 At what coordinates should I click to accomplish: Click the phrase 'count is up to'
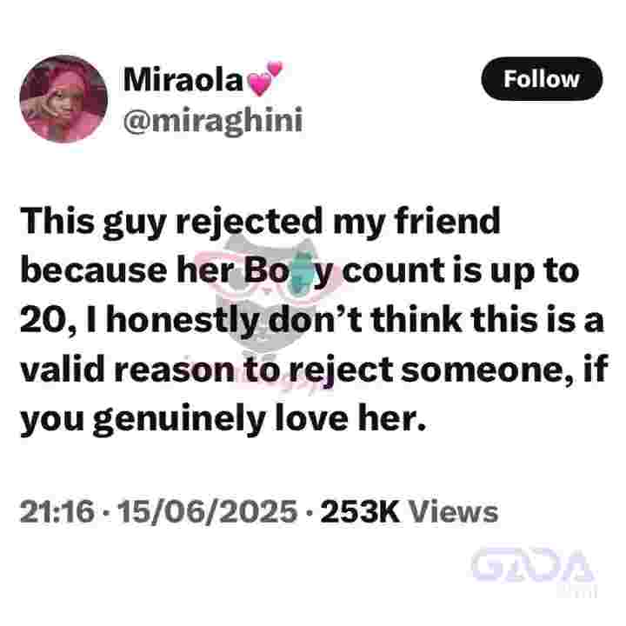point(461,272)
